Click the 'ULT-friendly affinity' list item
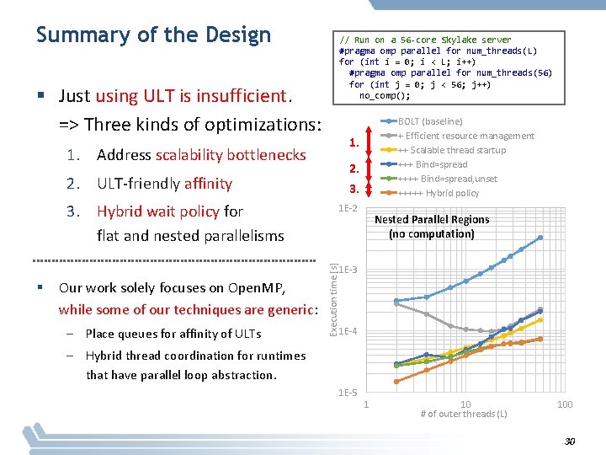 tap(165, 184)
